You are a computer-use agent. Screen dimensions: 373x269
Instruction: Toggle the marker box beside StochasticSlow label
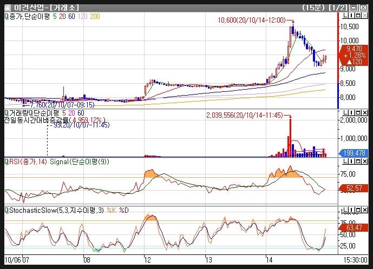6,210
